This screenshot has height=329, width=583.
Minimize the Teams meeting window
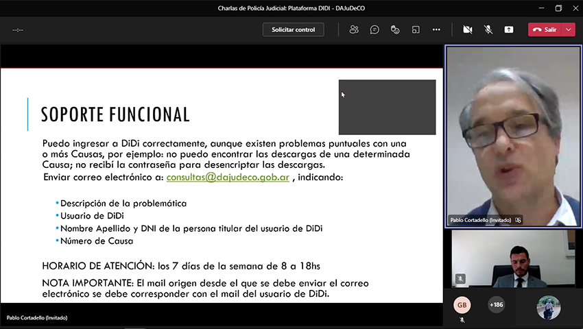click(541, 8)
